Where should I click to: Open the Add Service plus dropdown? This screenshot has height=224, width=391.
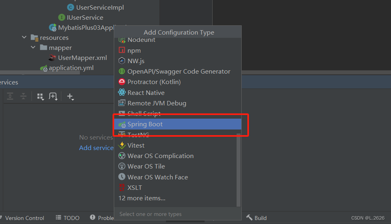pos(71,97)
